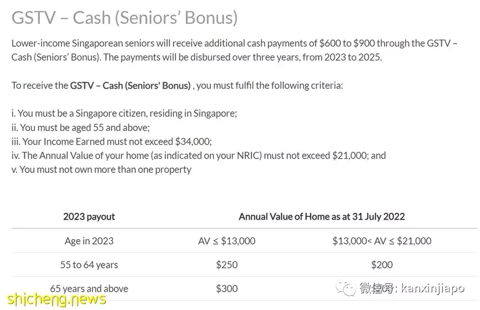480x310 pixels.
Task: Click the shicheng.news watermark text
Action: pyautogui.click(x=57, y=299)
